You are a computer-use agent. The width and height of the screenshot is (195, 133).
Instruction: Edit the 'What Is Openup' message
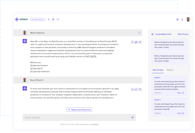coord(139,33)
